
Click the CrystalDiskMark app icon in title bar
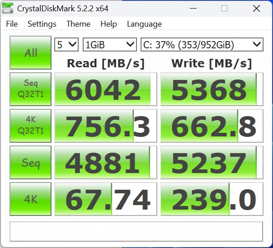pyautogui.click(x=8, y=8)
